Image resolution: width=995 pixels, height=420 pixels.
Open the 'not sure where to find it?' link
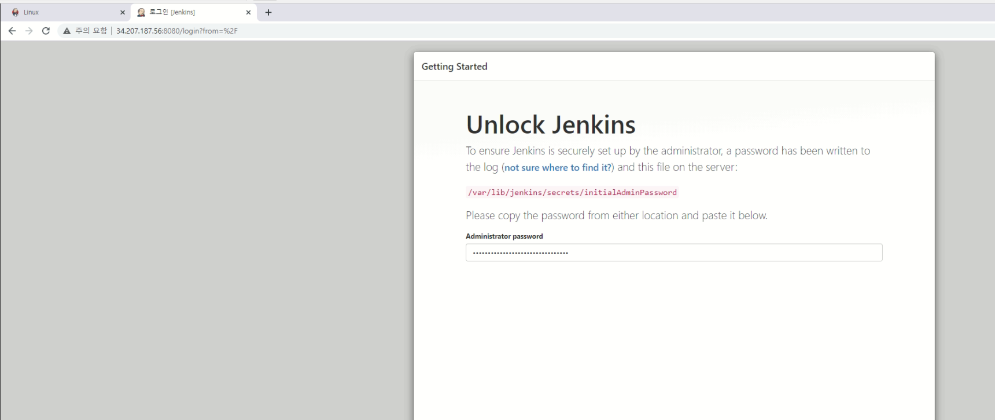558,167
